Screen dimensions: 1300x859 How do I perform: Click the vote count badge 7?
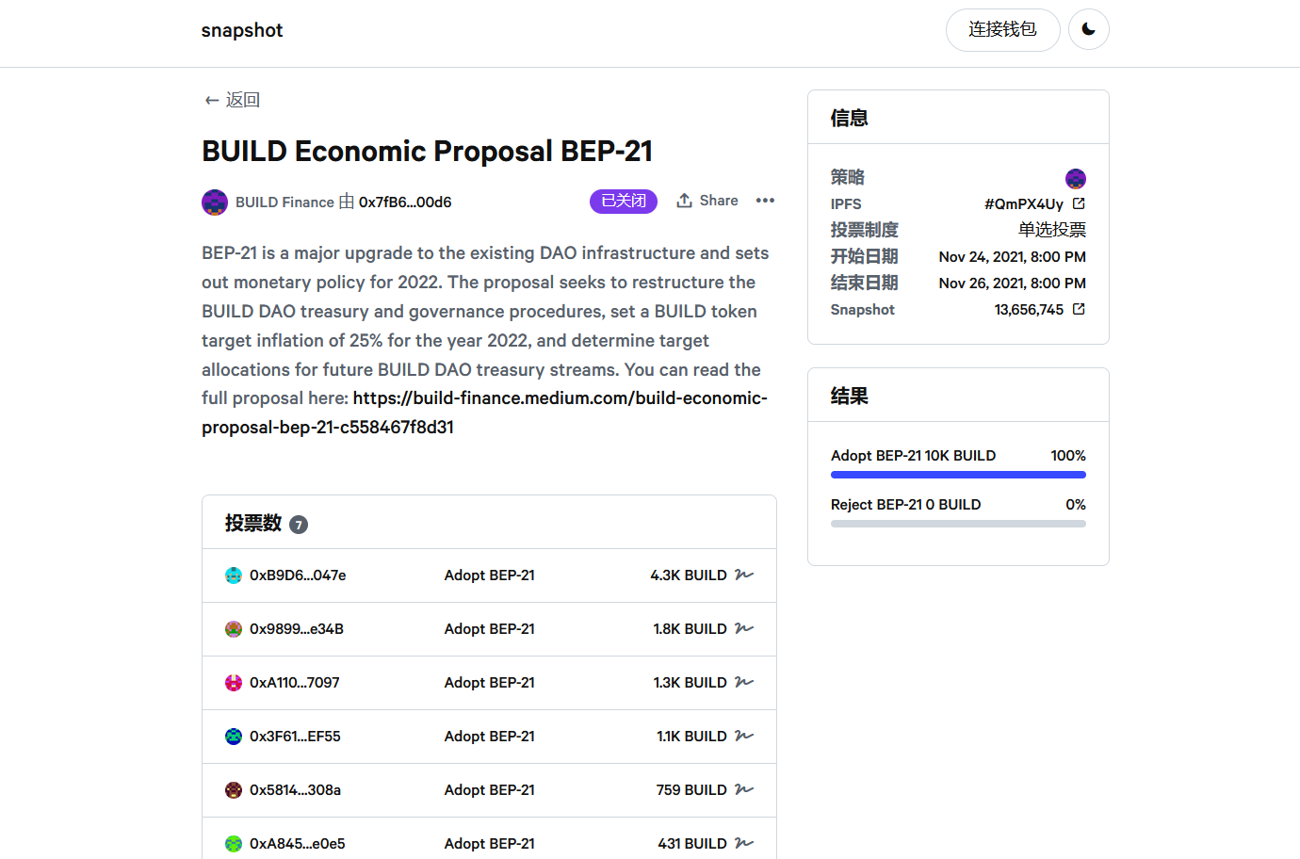click(x=299, y=525)
